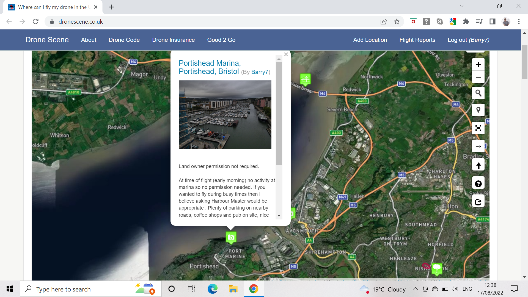Go to Drone Scene home logo

point(47,40)
